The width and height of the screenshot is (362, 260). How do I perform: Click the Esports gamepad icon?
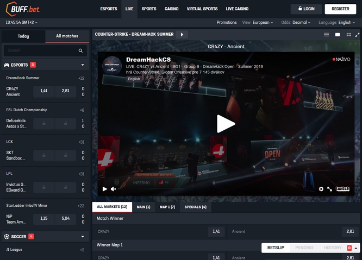tap(7, 65)
